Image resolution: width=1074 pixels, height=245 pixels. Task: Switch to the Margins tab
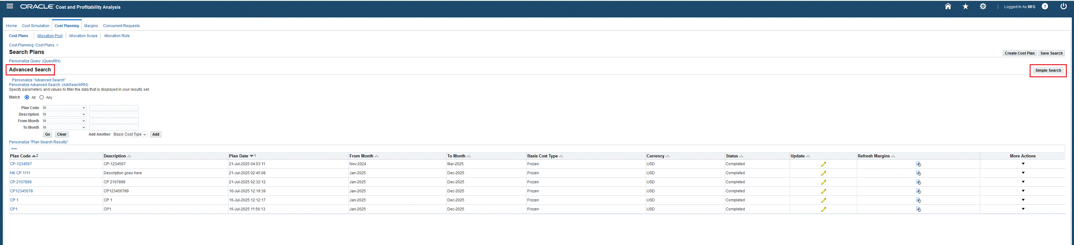[x=91, y=26]
